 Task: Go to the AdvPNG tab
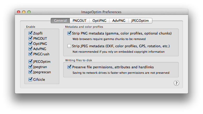(x=119, y=21)
